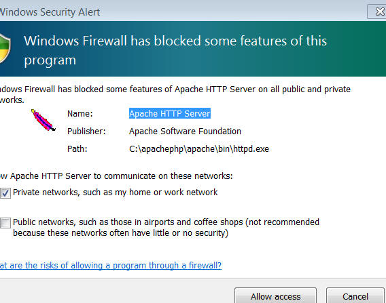This screenshot has height=303, width=386.
Task: Click the Apache feather icon
Action: (x=43, y=120)
